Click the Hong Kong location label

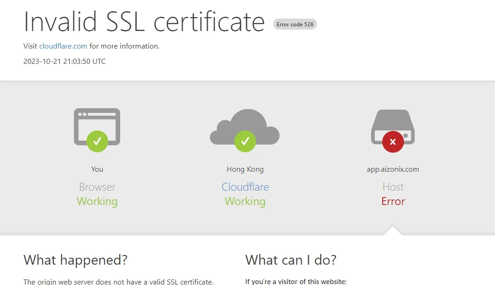coord(245,169)
